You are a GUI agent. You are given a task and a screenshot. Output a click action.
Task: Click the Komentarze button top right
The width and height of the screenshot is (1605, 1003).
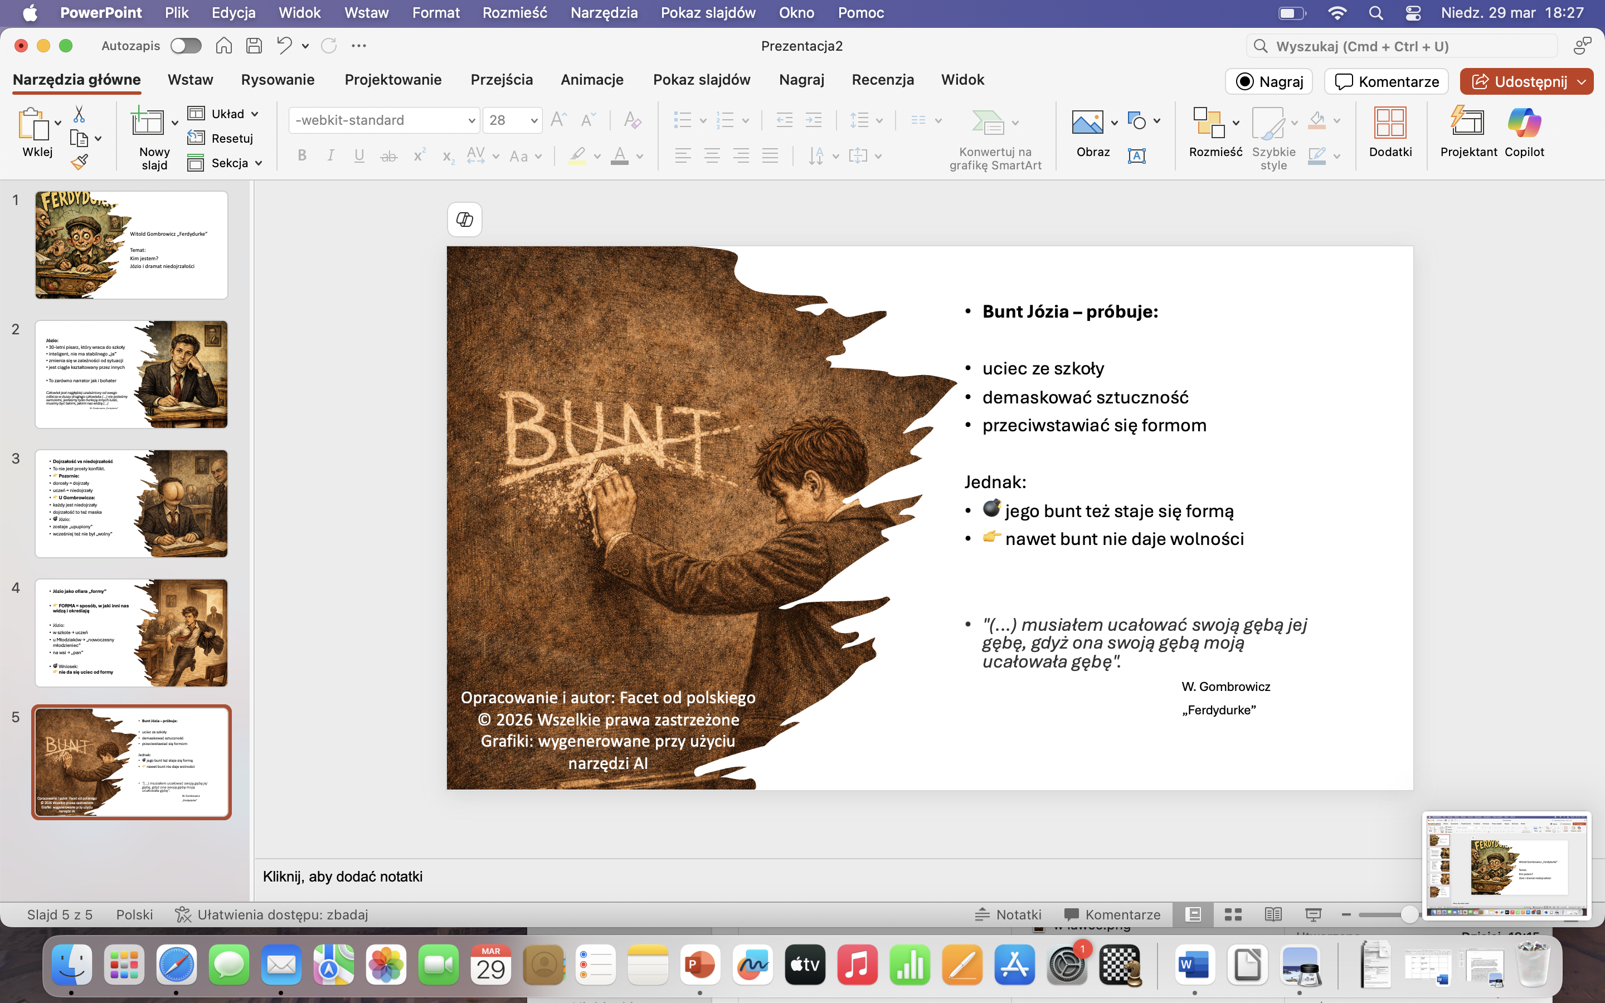click(1386, 81)
